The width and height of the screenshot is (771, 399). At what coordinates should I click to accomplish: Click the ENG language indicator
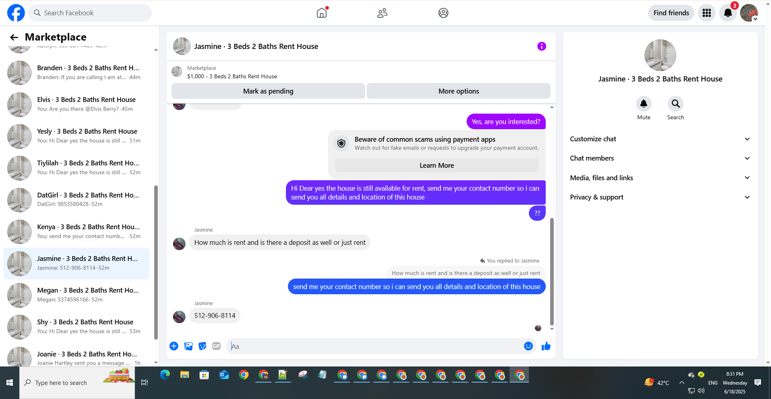713,383
